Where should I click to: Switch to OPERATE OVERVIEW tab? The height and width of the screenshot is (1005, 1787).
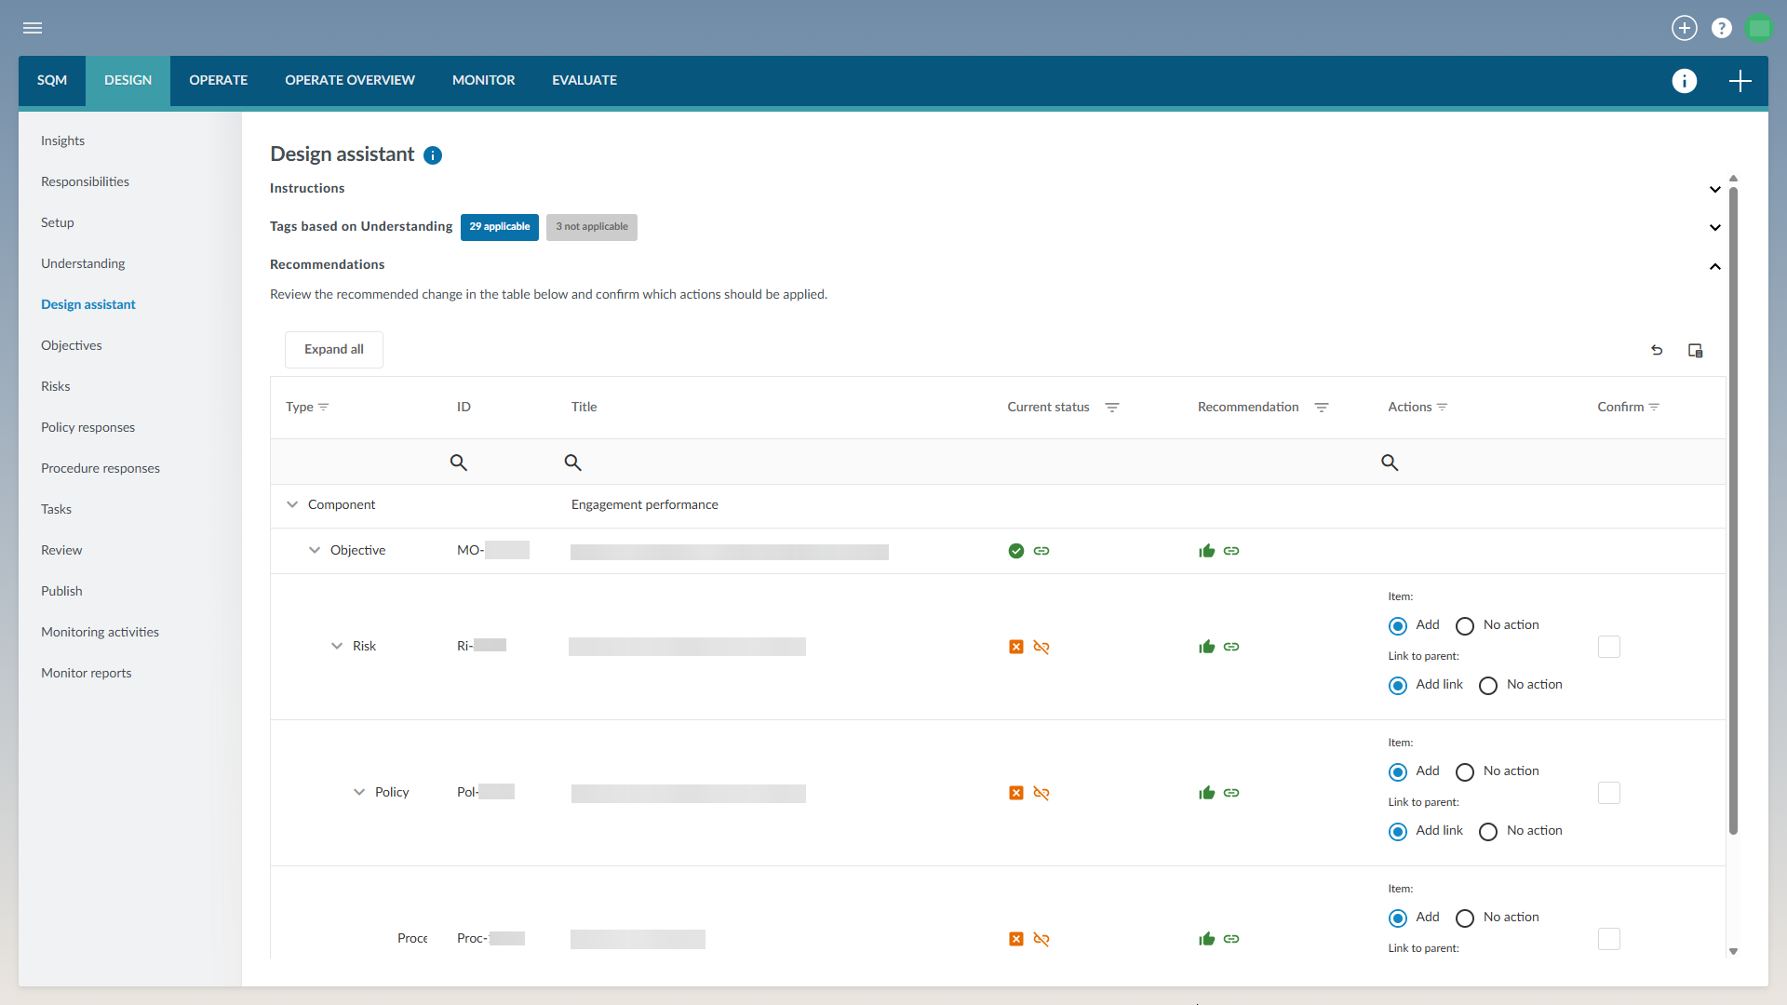tap(350, 81)
